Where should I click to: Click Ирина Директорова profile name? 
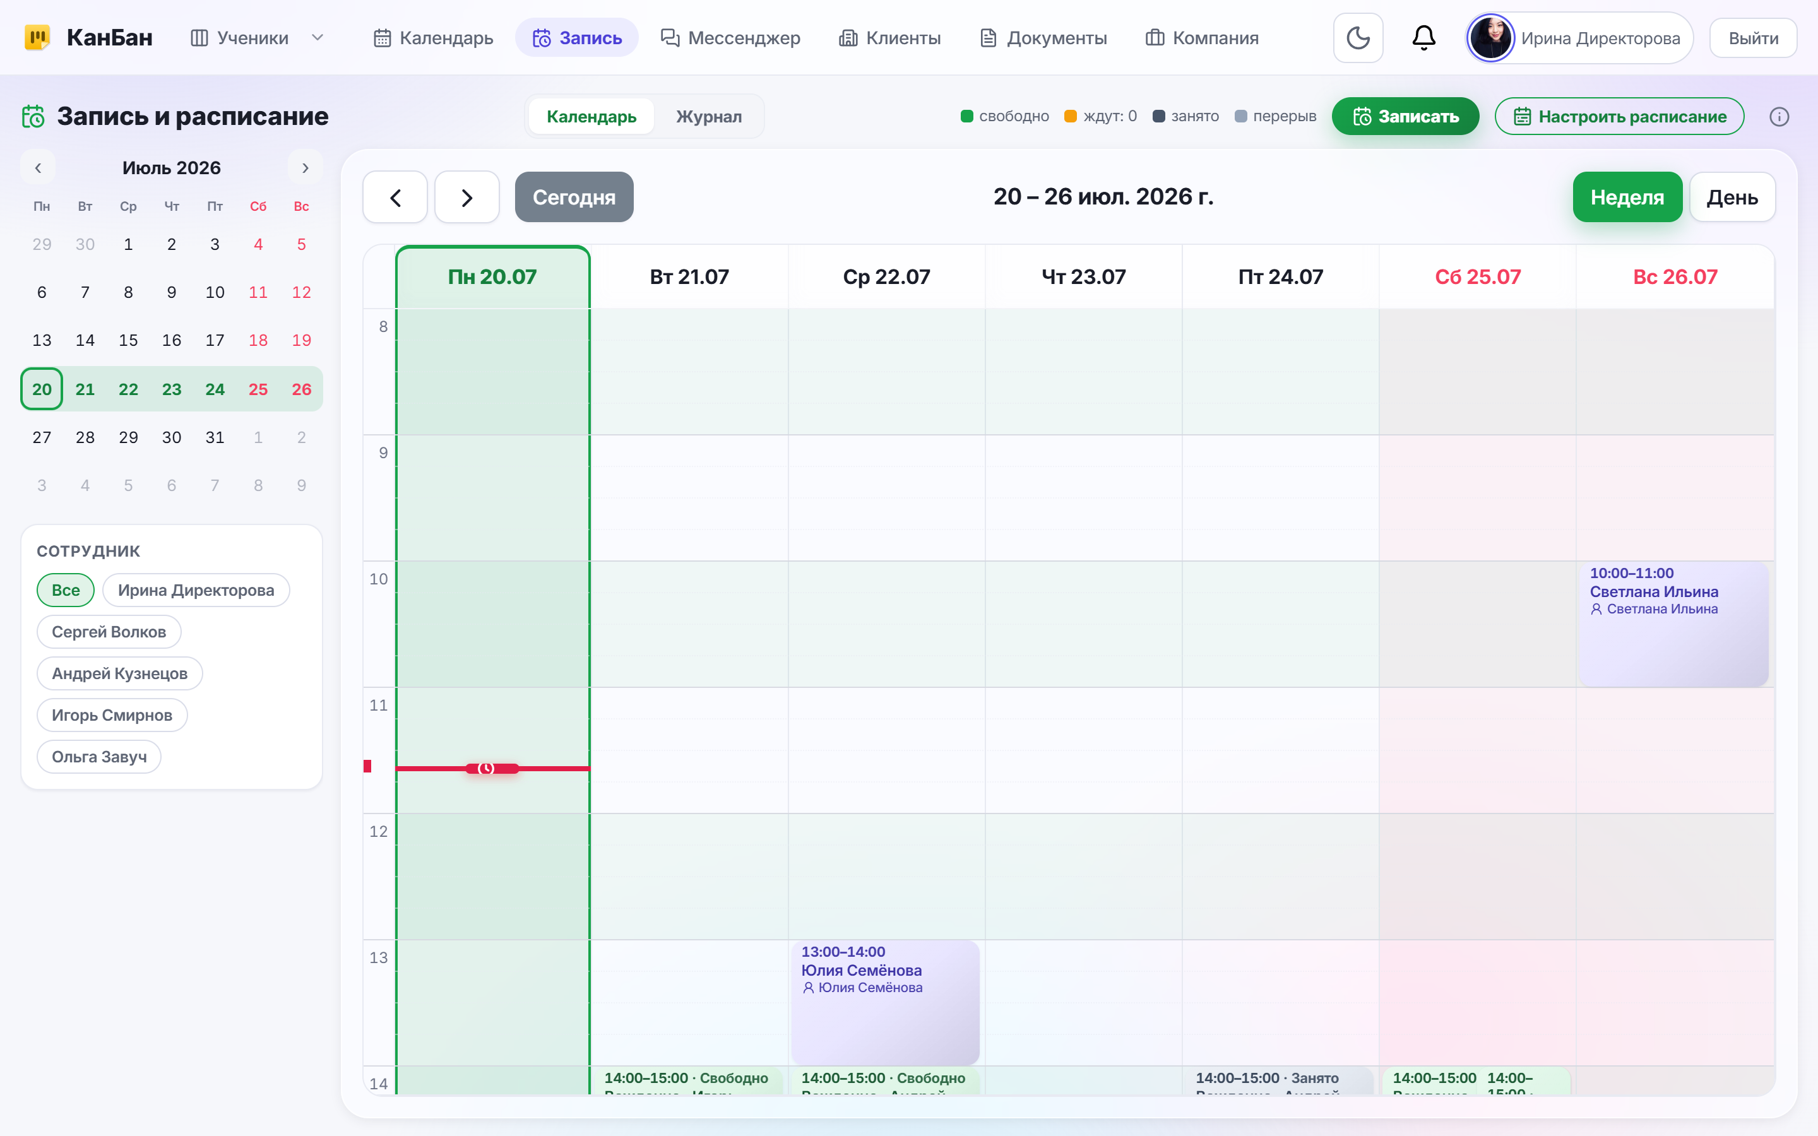pyautogui.click(x=1601, y=38)
